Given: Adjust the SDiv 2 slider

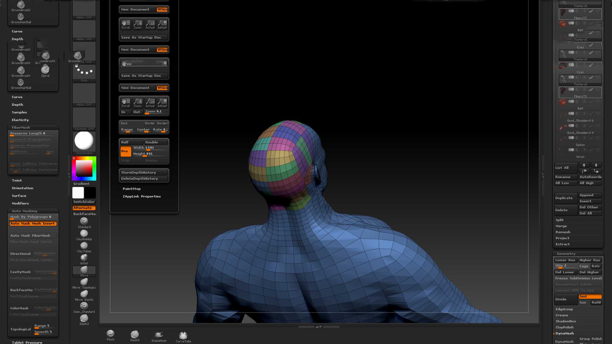Looking at the screenshot, I should coord(566,266).
